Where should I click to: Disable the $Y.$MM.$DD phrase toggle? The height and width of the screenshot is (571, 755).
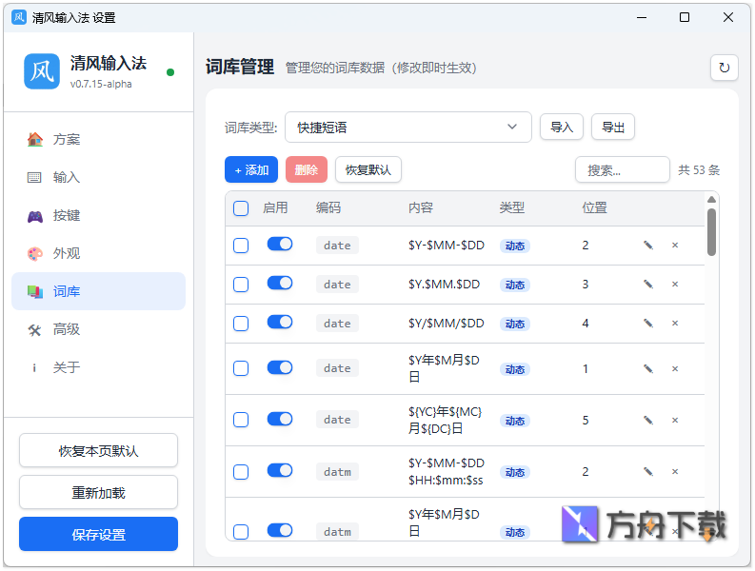pos(280,283)
